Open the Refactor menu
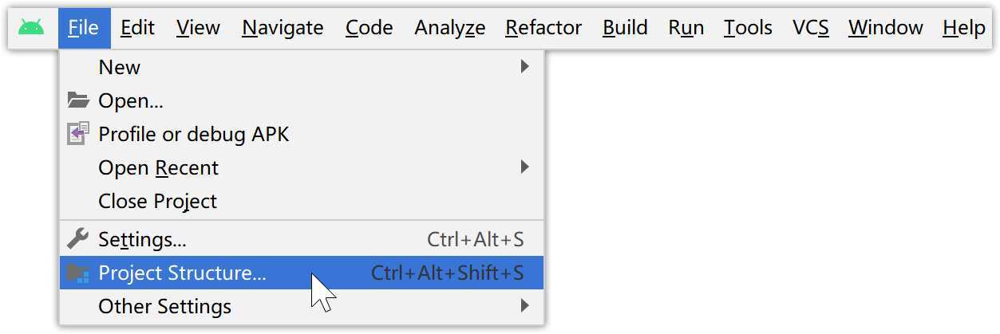Screen dimensions: 1000x334 [x=543, y=28]
